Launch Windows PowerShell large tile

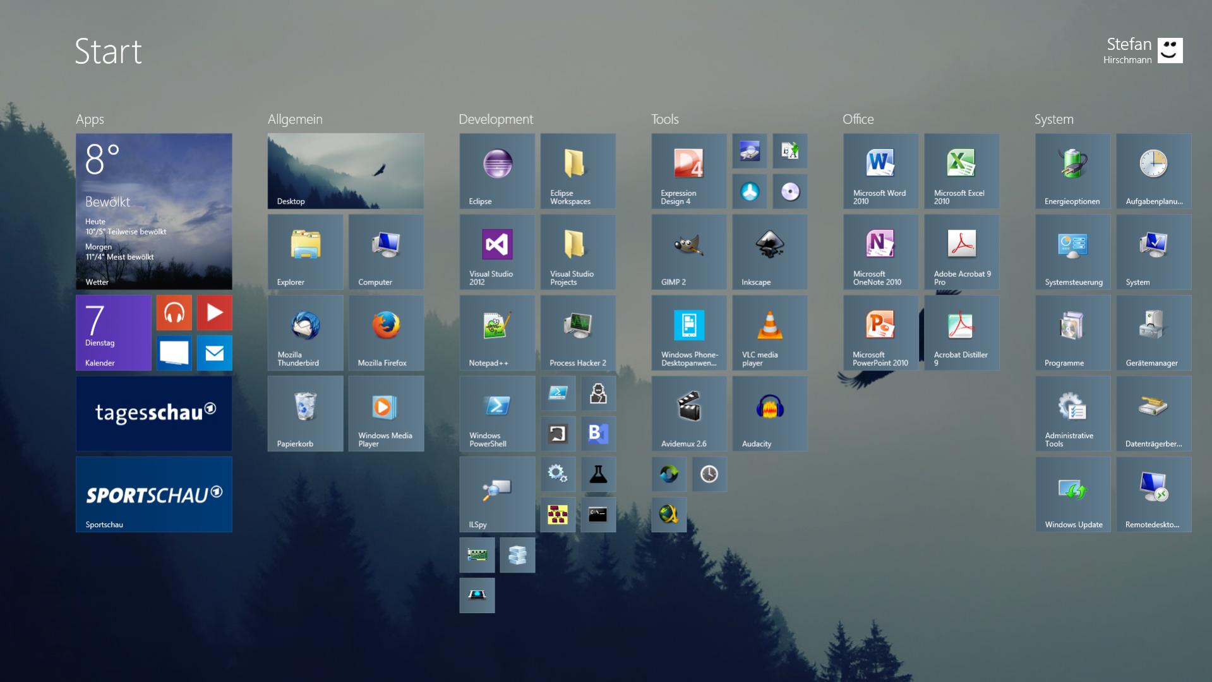497,413
